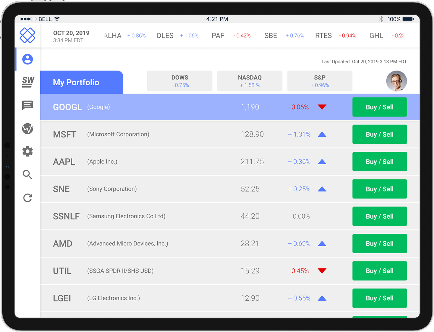Tap the SNE ticker symbol
This screenshot has height=332, width=434.
point(61,189)
